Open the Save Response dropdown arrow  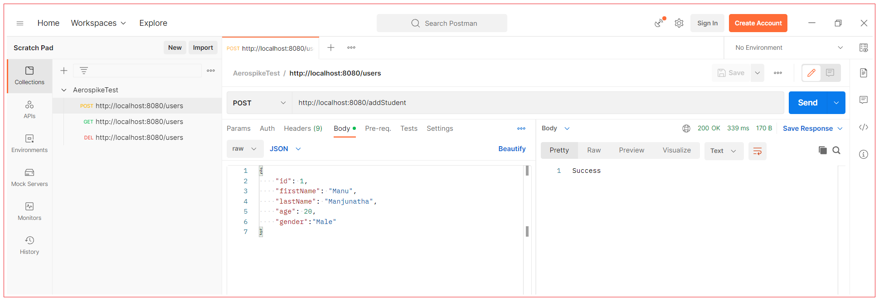click(x=840, y=129)
